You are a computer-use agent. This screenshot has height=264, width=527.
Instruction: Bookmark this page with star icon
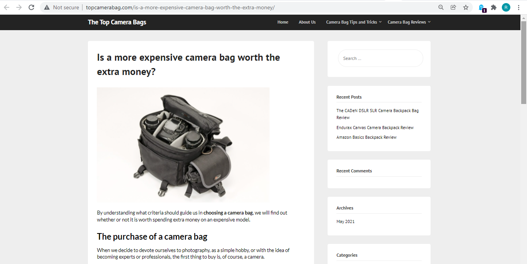[466, 7]
